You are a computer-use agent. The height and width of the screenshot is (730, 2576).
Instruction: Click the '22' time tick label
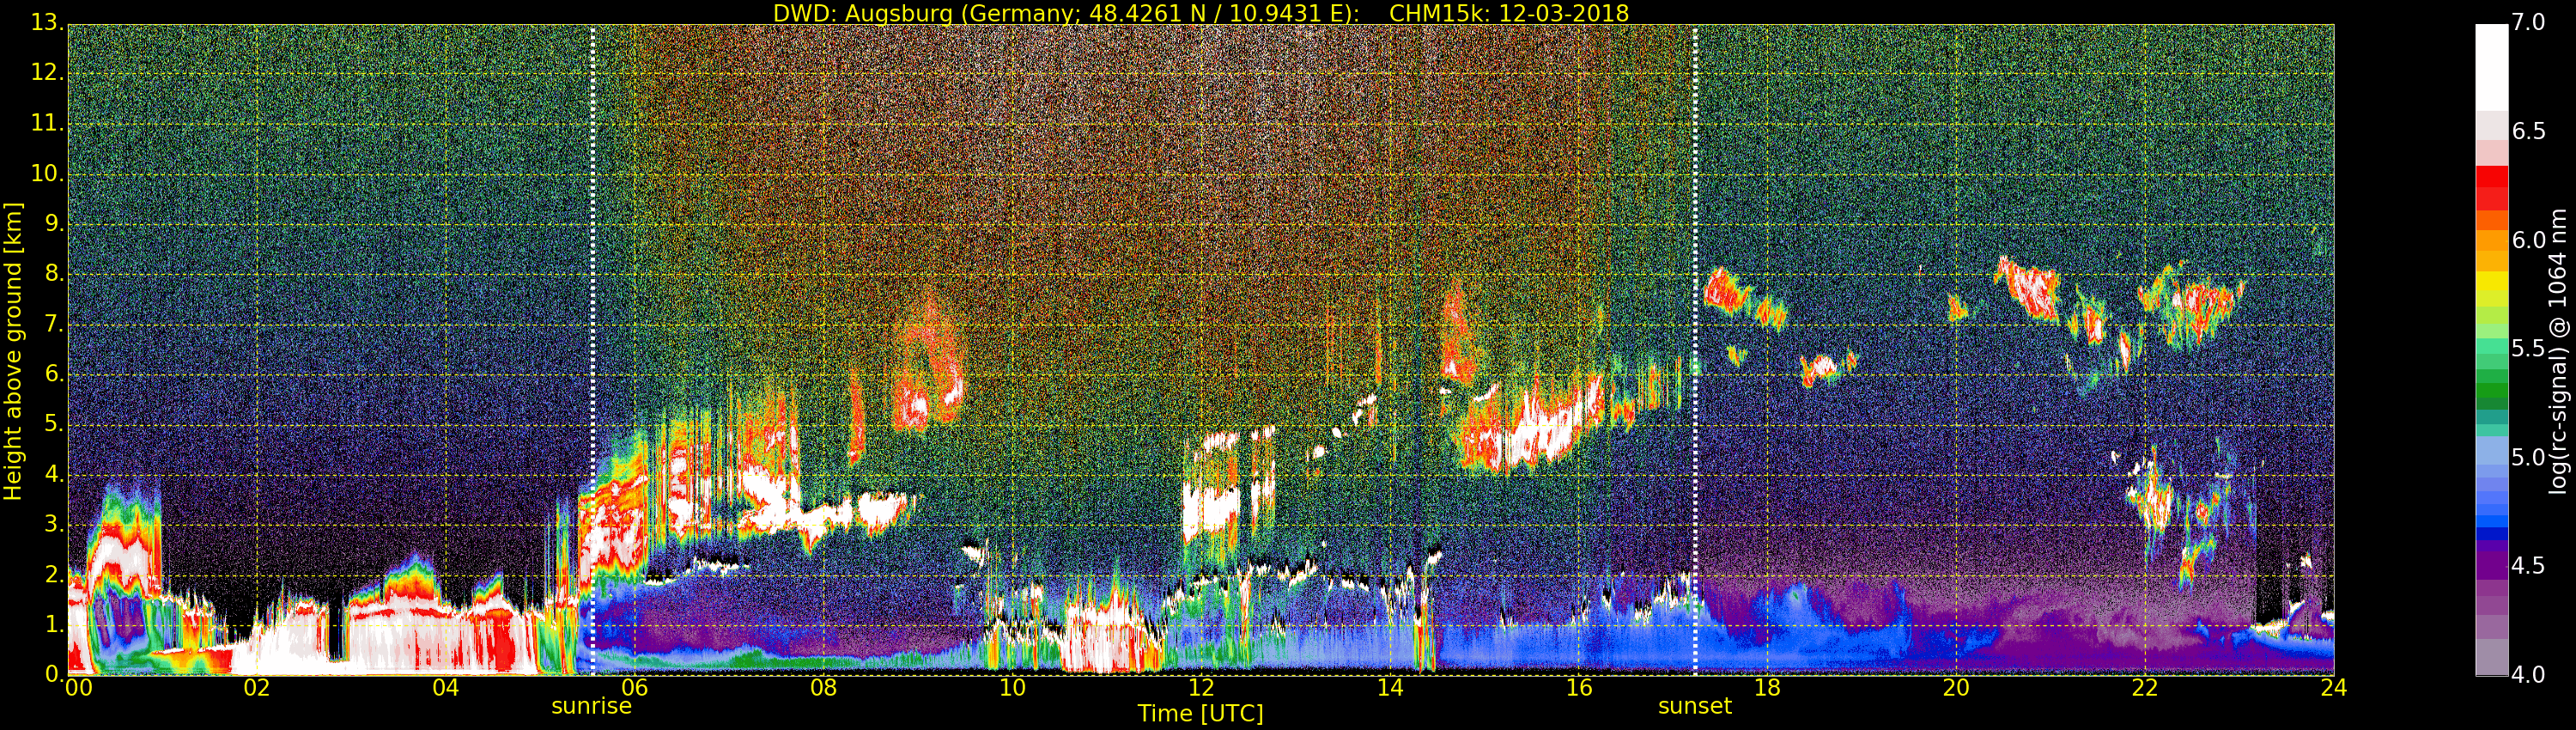click(2145, 687)
